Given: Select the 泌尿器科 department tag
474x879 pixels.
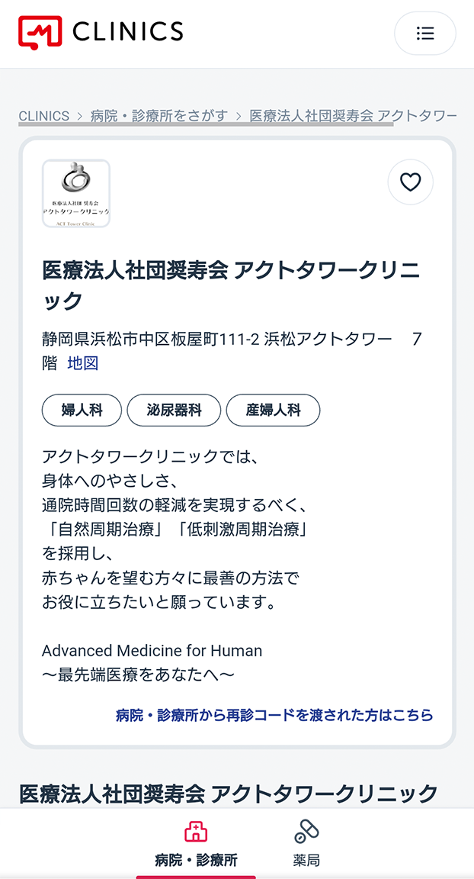Looking at the screenshot, I should tap(174, 411).
